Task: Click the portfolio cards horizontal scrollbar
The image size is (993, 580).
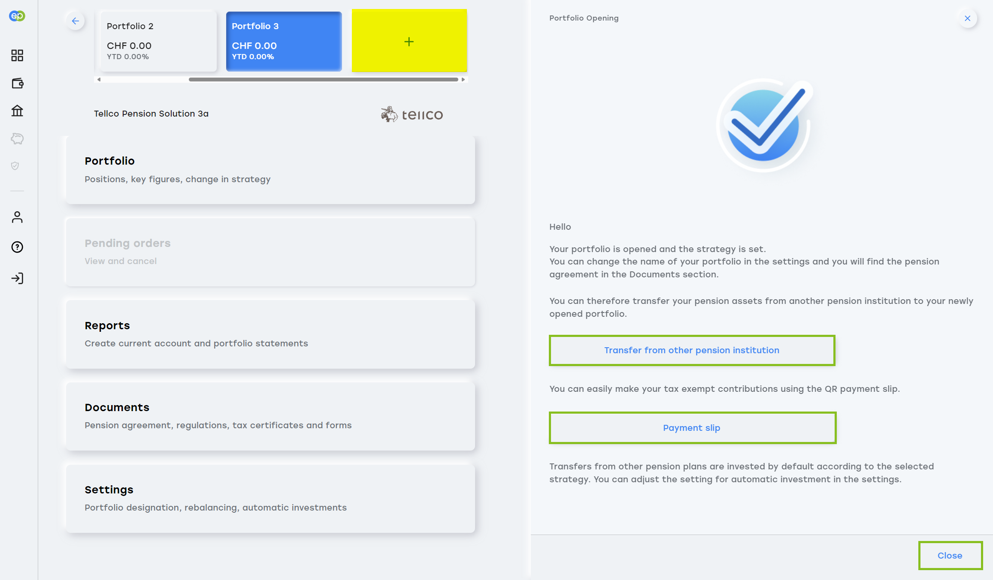Action: point(323,80)
